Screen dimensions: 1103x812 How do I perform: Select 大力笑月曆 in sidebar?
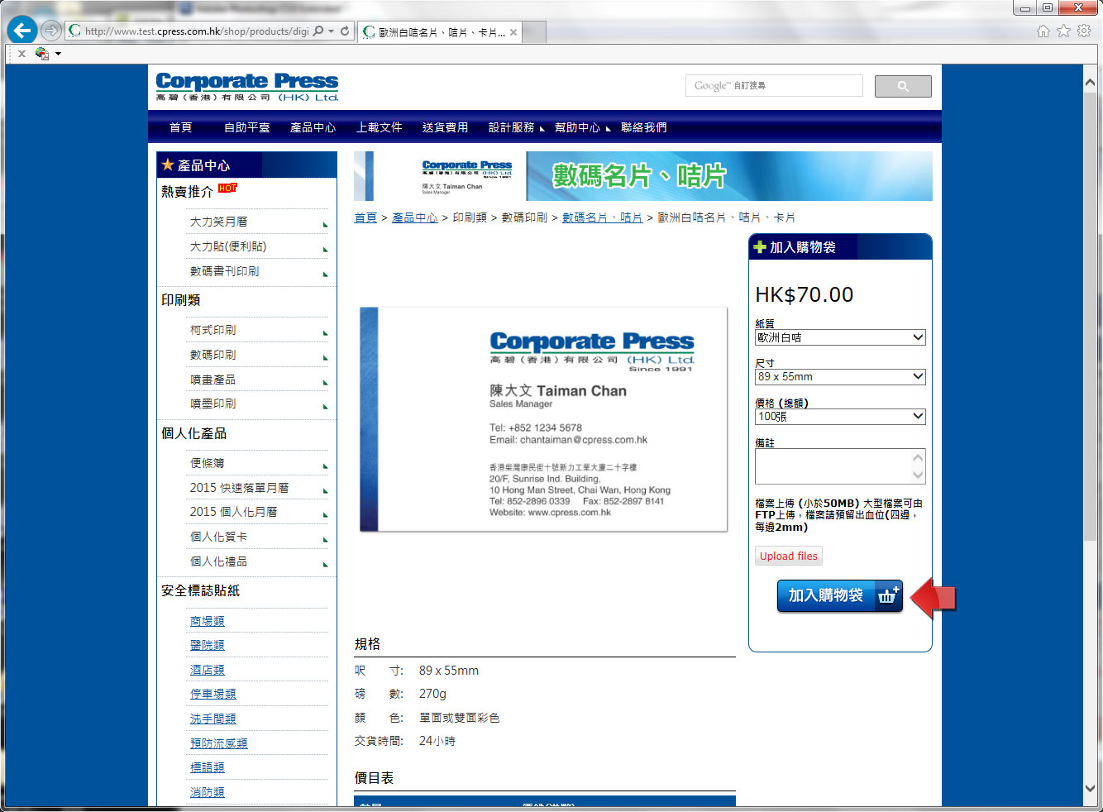click(x=218, y=222)
